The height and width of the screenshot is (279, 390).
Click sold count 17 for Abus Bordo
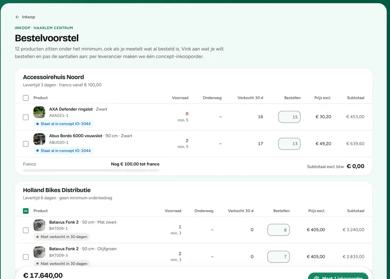pos(260,144)
